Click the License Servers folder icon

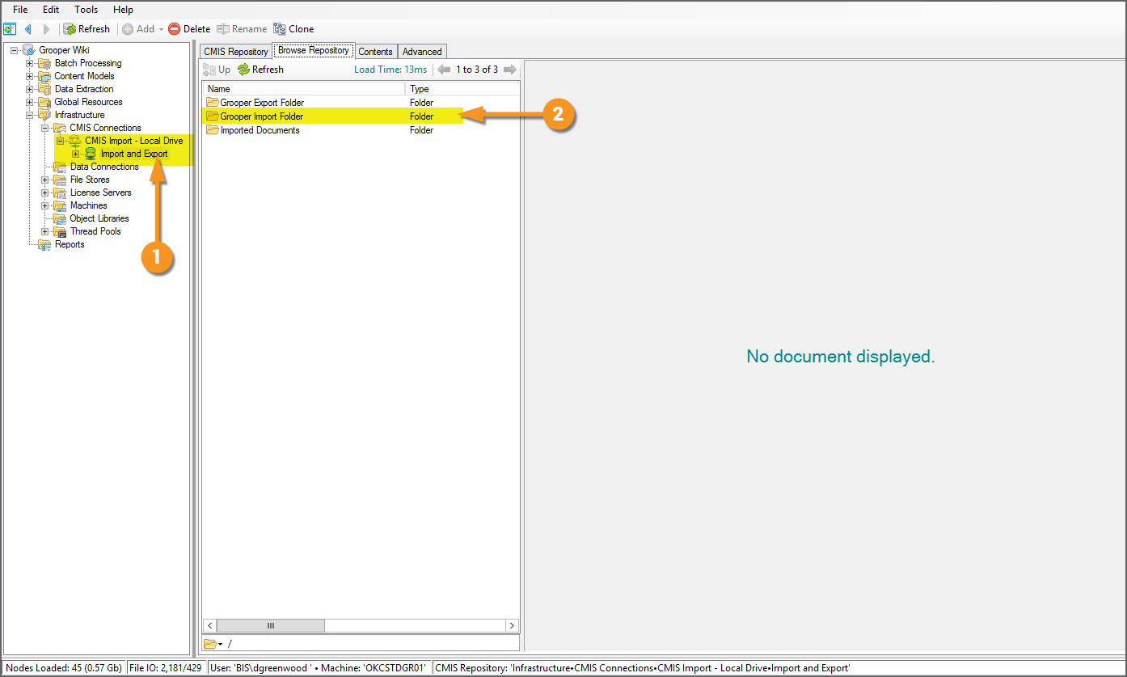[60, 193]
